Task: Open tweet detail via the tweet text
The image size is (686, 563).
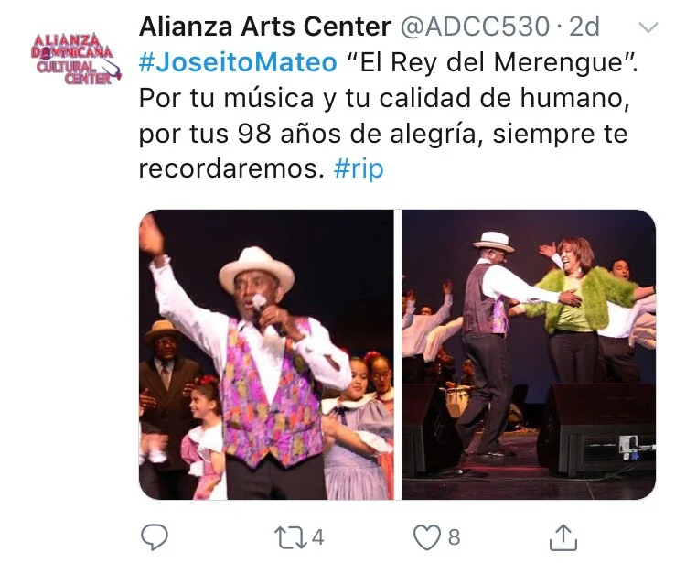Action: tap(387, 115)
